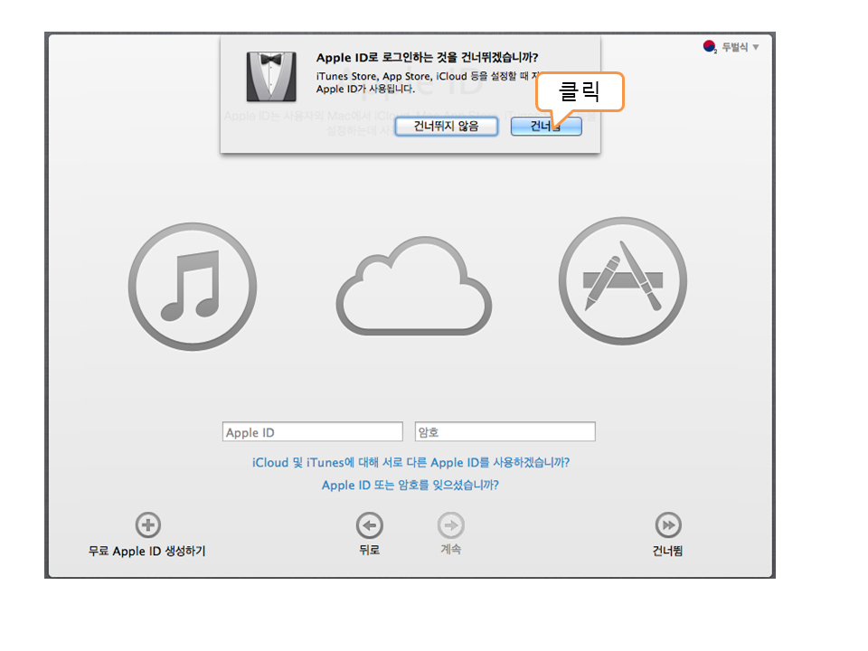Focus the '암호' password field
The width and height of the screenshot is (868, 651).
[x=505, y=432]
